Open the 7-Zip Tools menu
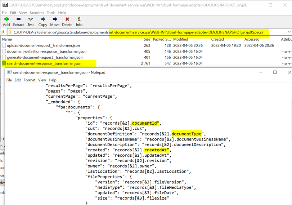This screenshot has height=205, width=292. click(51, 13)
